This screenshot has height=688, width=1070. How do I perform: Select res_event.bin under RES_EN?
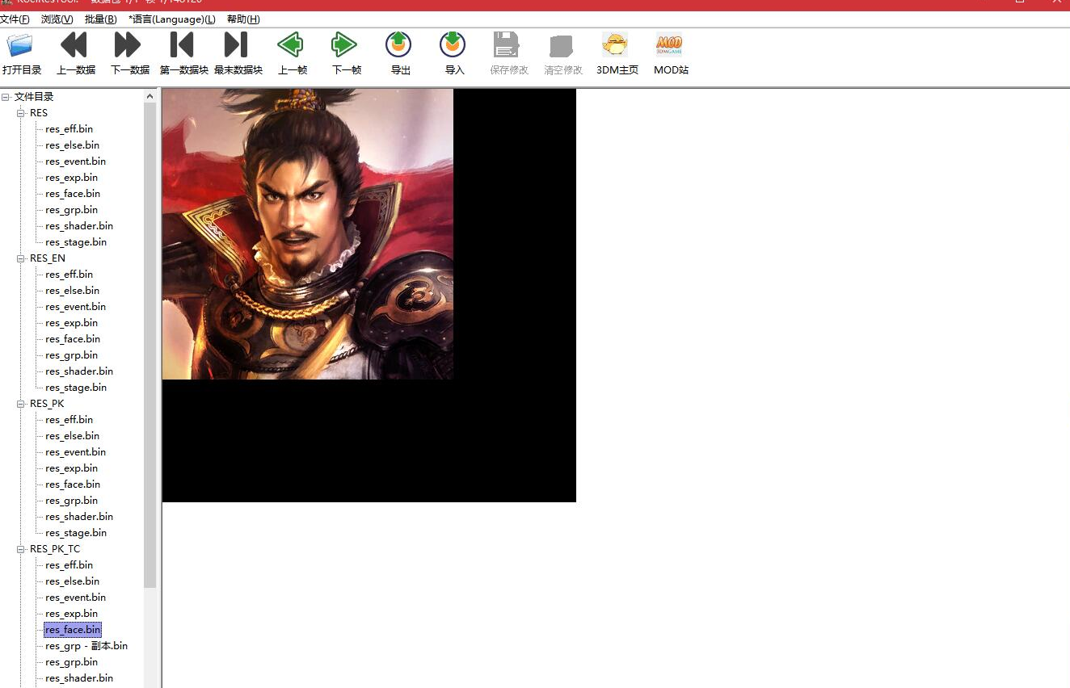point(75,307)
